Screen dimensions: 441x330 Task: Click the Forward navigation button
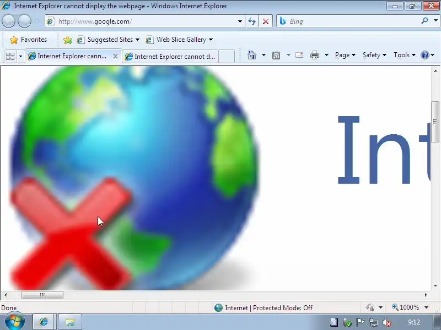pos(24,21)
